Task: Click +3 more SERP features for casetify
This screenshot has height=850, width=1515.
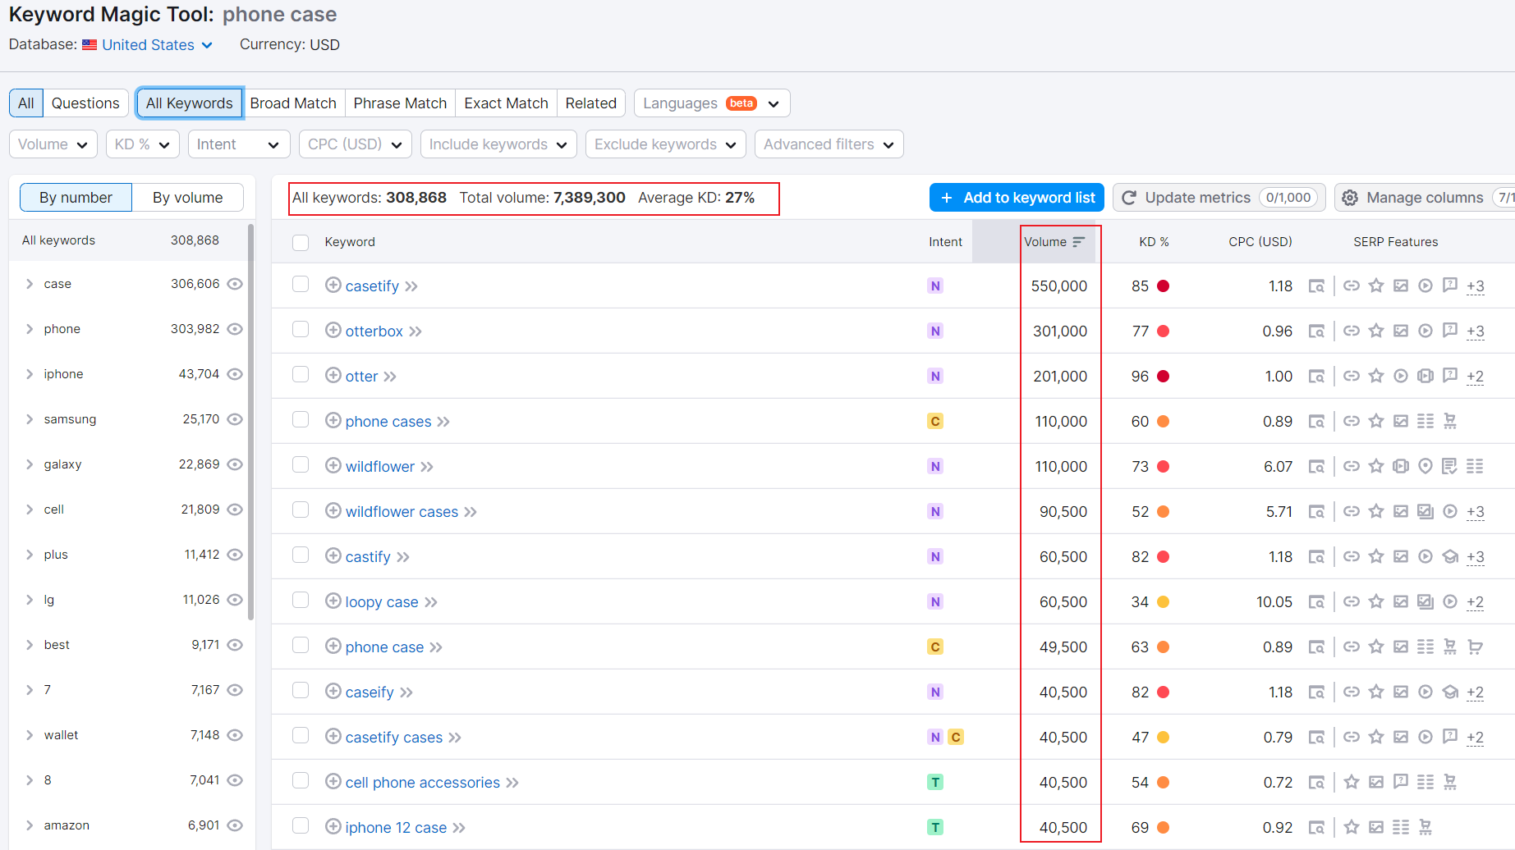Action: pyautogui.click(x=1476, y=286)
